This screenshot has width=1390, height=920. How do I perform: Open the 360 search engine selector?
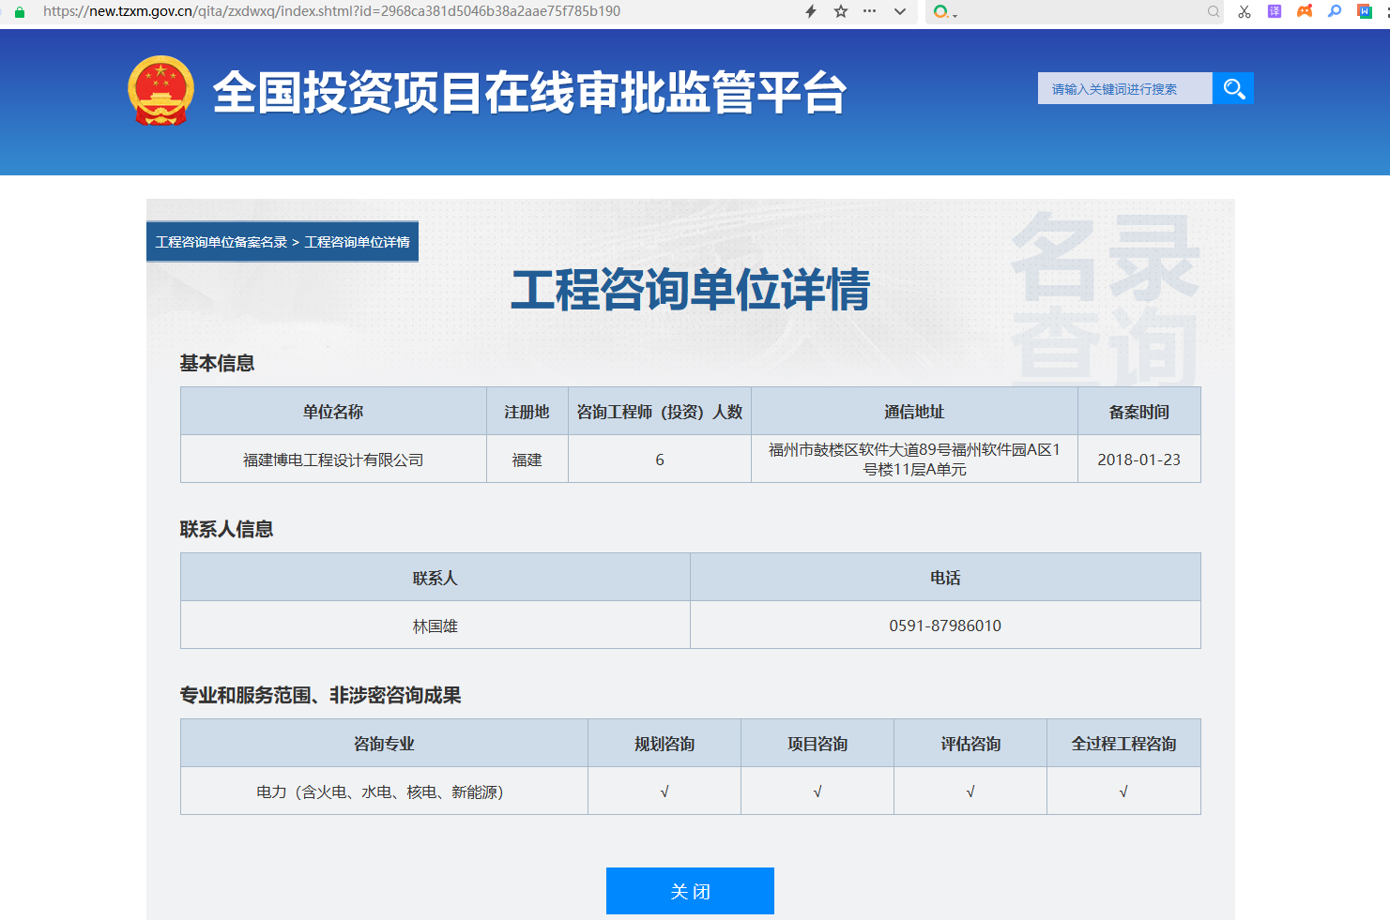tap(944, 12)
